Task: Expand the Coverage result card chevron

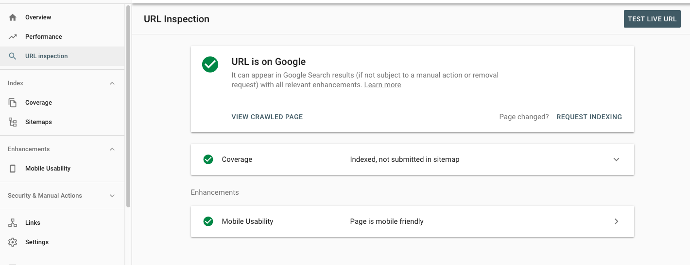Action: pos(616,159)
